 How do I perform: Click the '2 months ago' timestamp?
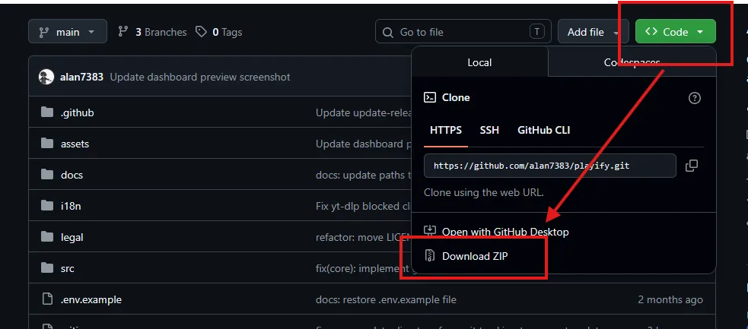pos(670,299)
